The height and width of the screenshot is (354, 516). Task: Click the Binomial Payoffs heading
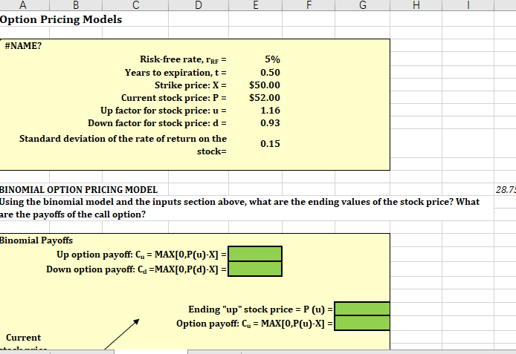[x=36, y=240]
